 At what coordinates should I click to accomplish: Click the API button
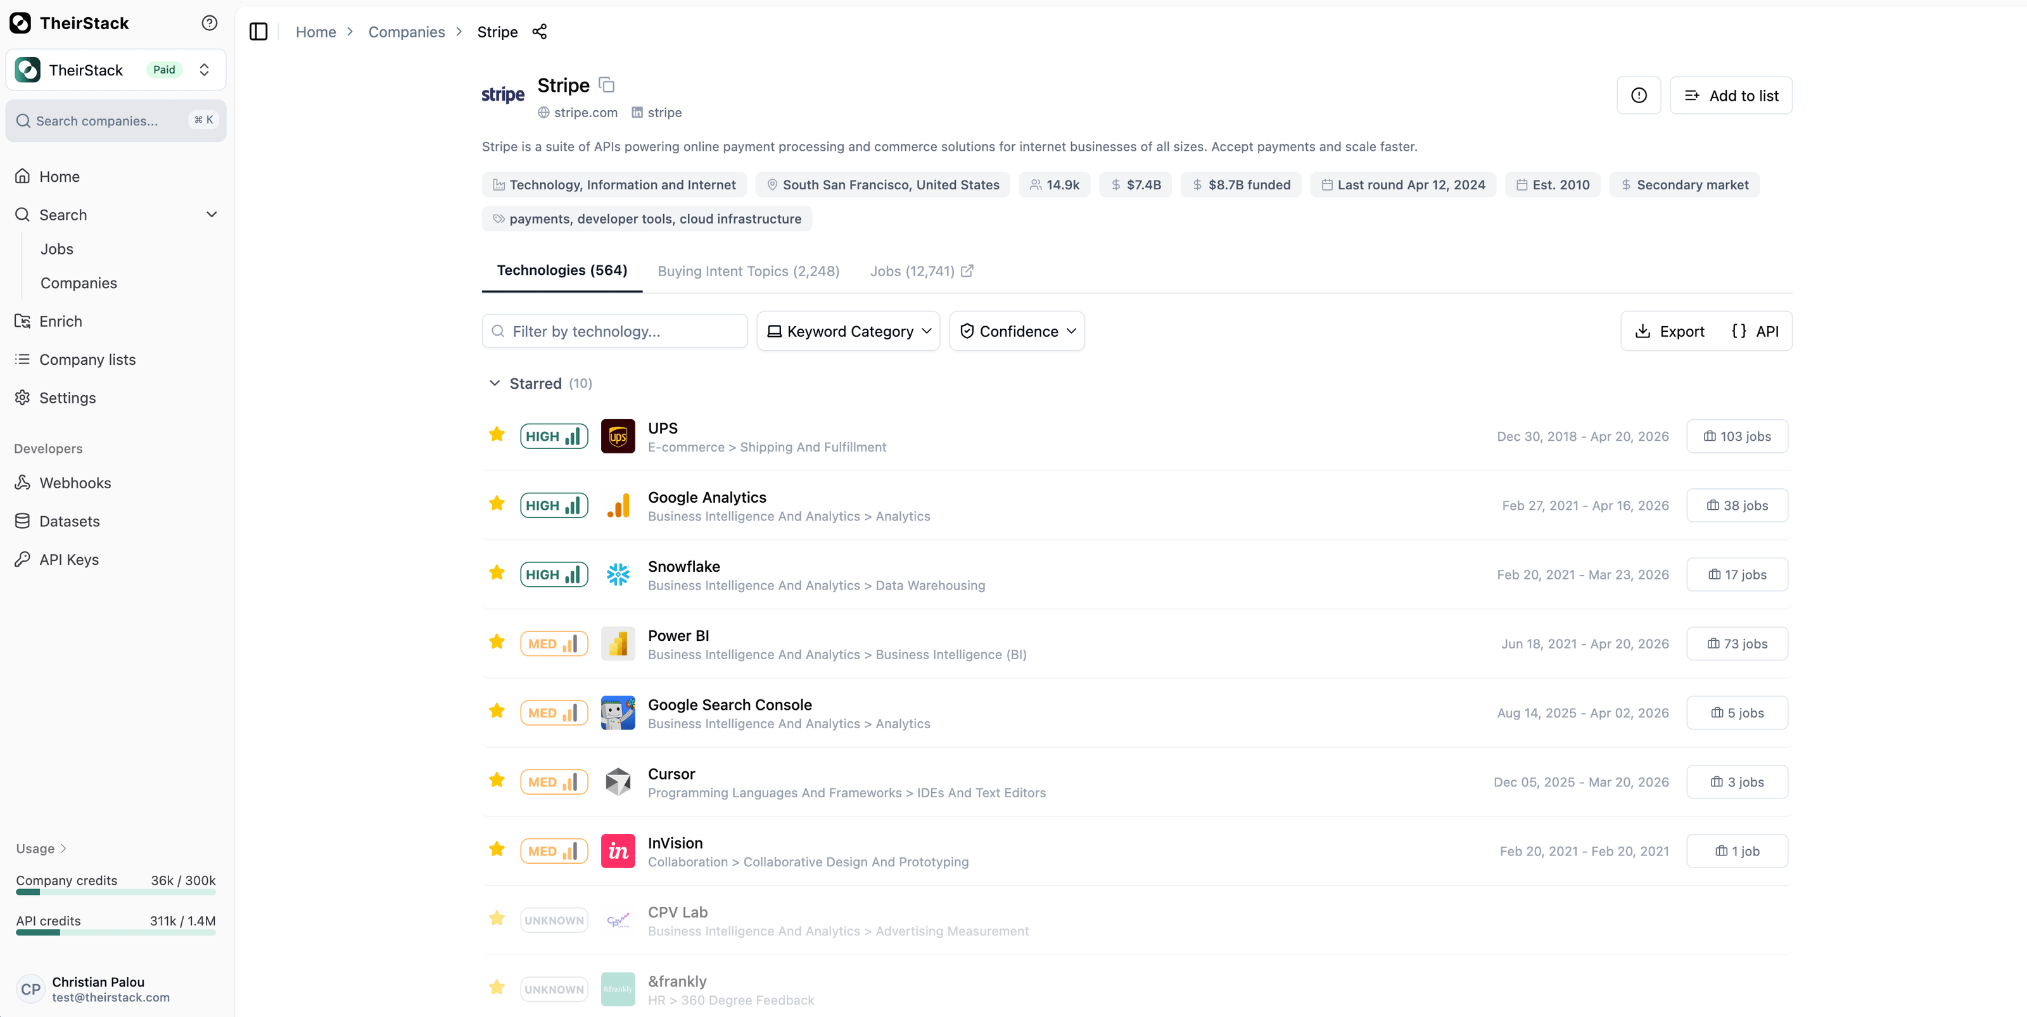point(1755,331)
